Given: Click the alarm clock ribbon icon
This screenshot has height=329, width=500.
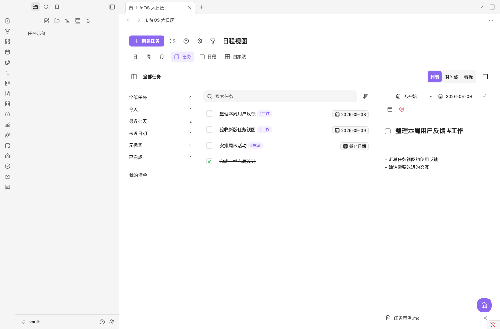Looking at the screenshot, I should pos(8,177).
